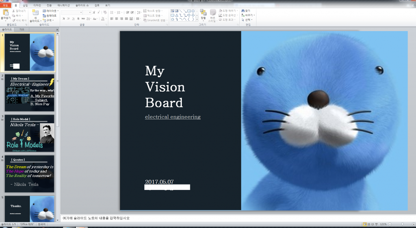Viewport: 416px width, 228px height.
Task: Expand the shapes gallery More arrow
Action: click(x=197, y=19)
